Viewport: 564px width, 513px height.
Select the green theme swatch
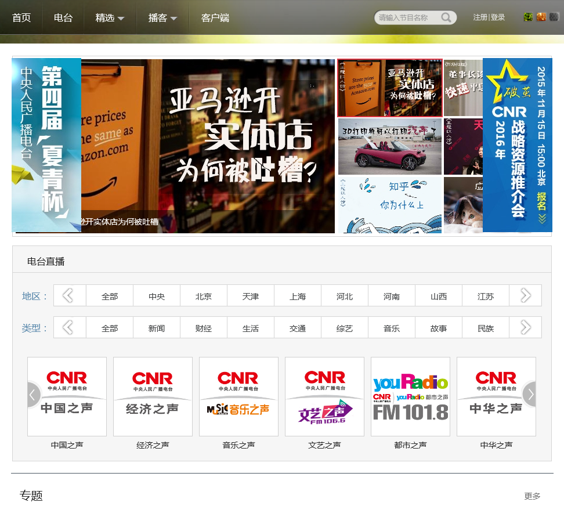point(528,17)
